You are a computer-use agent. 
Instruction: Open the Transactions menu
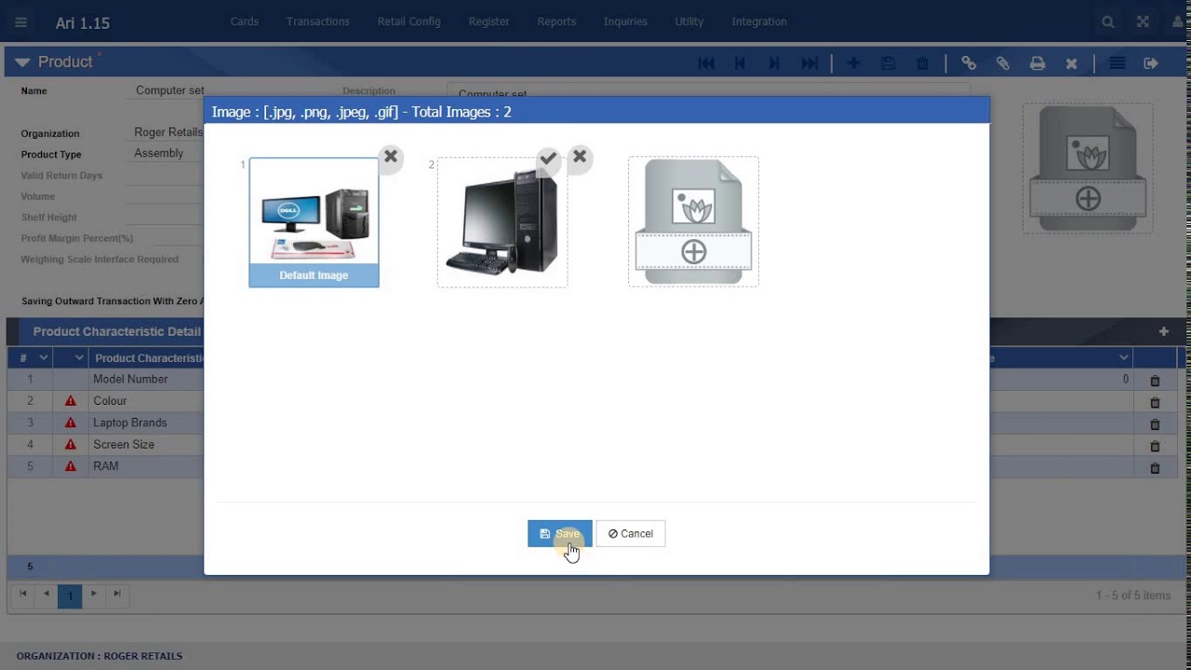point(318,21)
